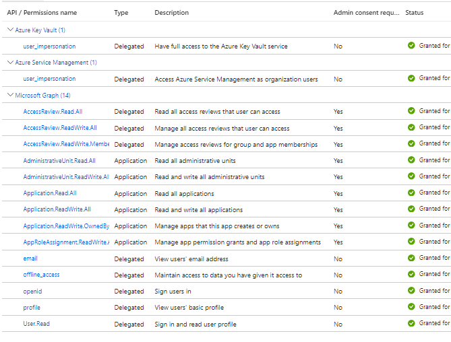Click the granted status icon for Application.ReadWrite.OwnedBy

(411, 225)
